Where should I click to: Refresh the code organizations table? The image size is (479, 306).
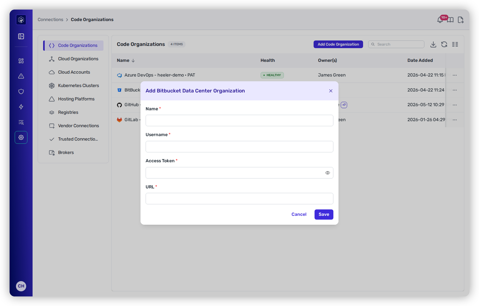(x=444, y=44)
